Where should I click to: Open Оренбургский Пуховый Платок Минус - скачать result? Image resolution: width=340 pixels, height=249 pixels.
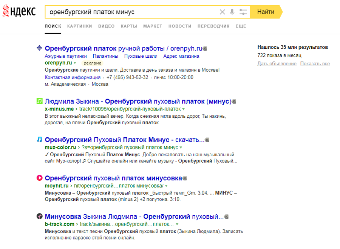[x=125, y=140]
